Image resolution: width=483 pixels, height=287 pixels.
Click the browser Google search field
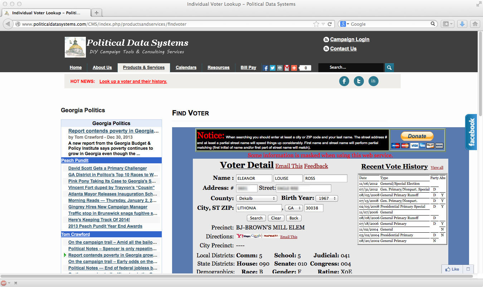tap(390, 24)
